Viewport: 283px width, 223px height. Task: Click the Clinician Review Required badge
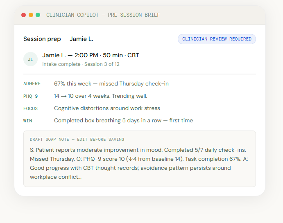point(217,39)
